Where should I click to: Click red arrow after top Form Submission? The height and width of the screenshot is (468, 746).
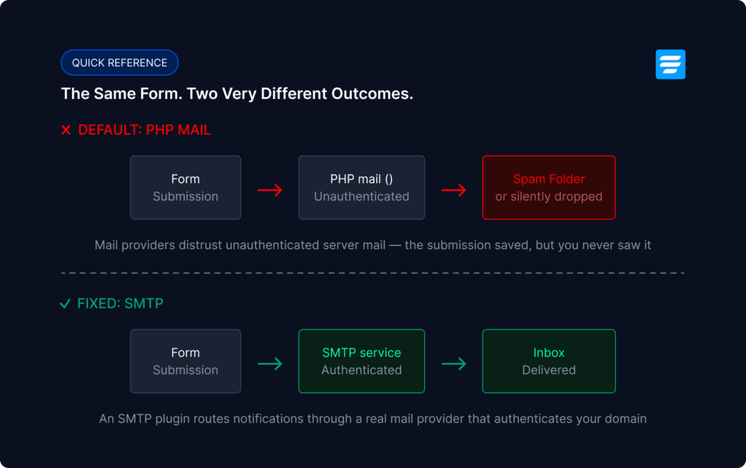270,190
